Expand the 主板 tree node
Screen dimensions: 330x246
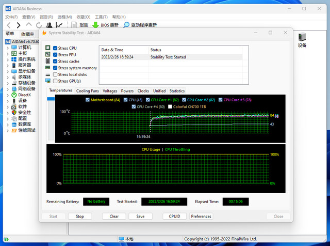[7, 53]
